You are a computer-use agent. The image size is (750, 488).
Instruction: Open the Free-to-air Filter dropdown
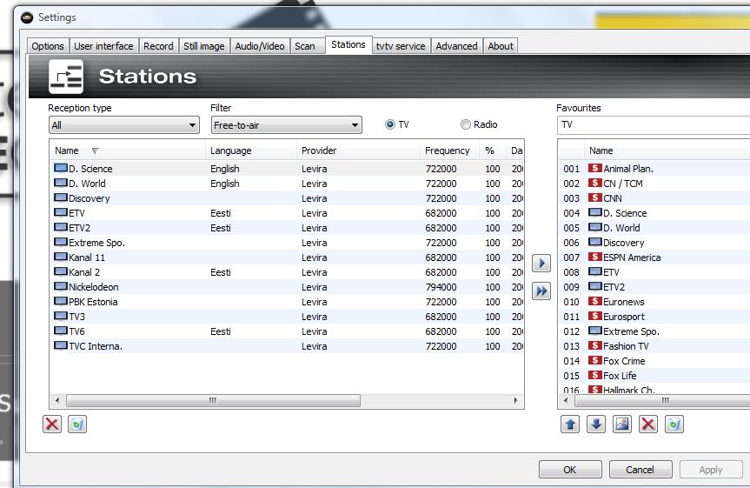click(287, 125)
